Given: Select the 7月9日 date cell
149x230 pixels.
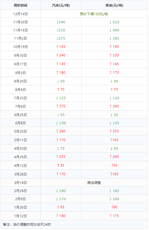Looking at the screenshot, I should [x=21, y=107].
